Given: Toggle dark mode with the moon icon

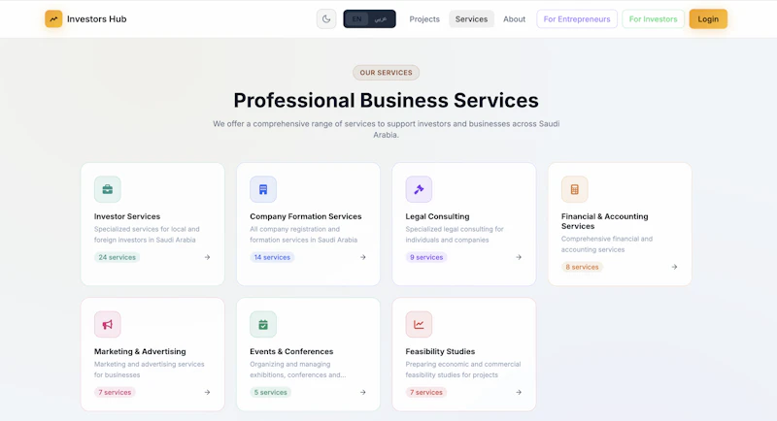Looking at the screenshot, I should coord(326,18).
